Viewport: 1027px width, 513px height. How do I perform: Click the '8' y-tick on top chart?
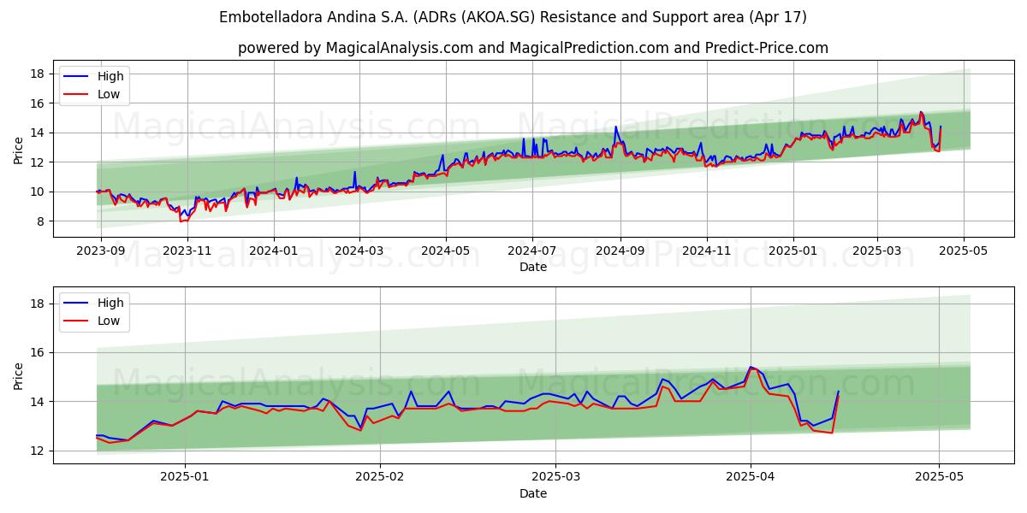(41, 221)
